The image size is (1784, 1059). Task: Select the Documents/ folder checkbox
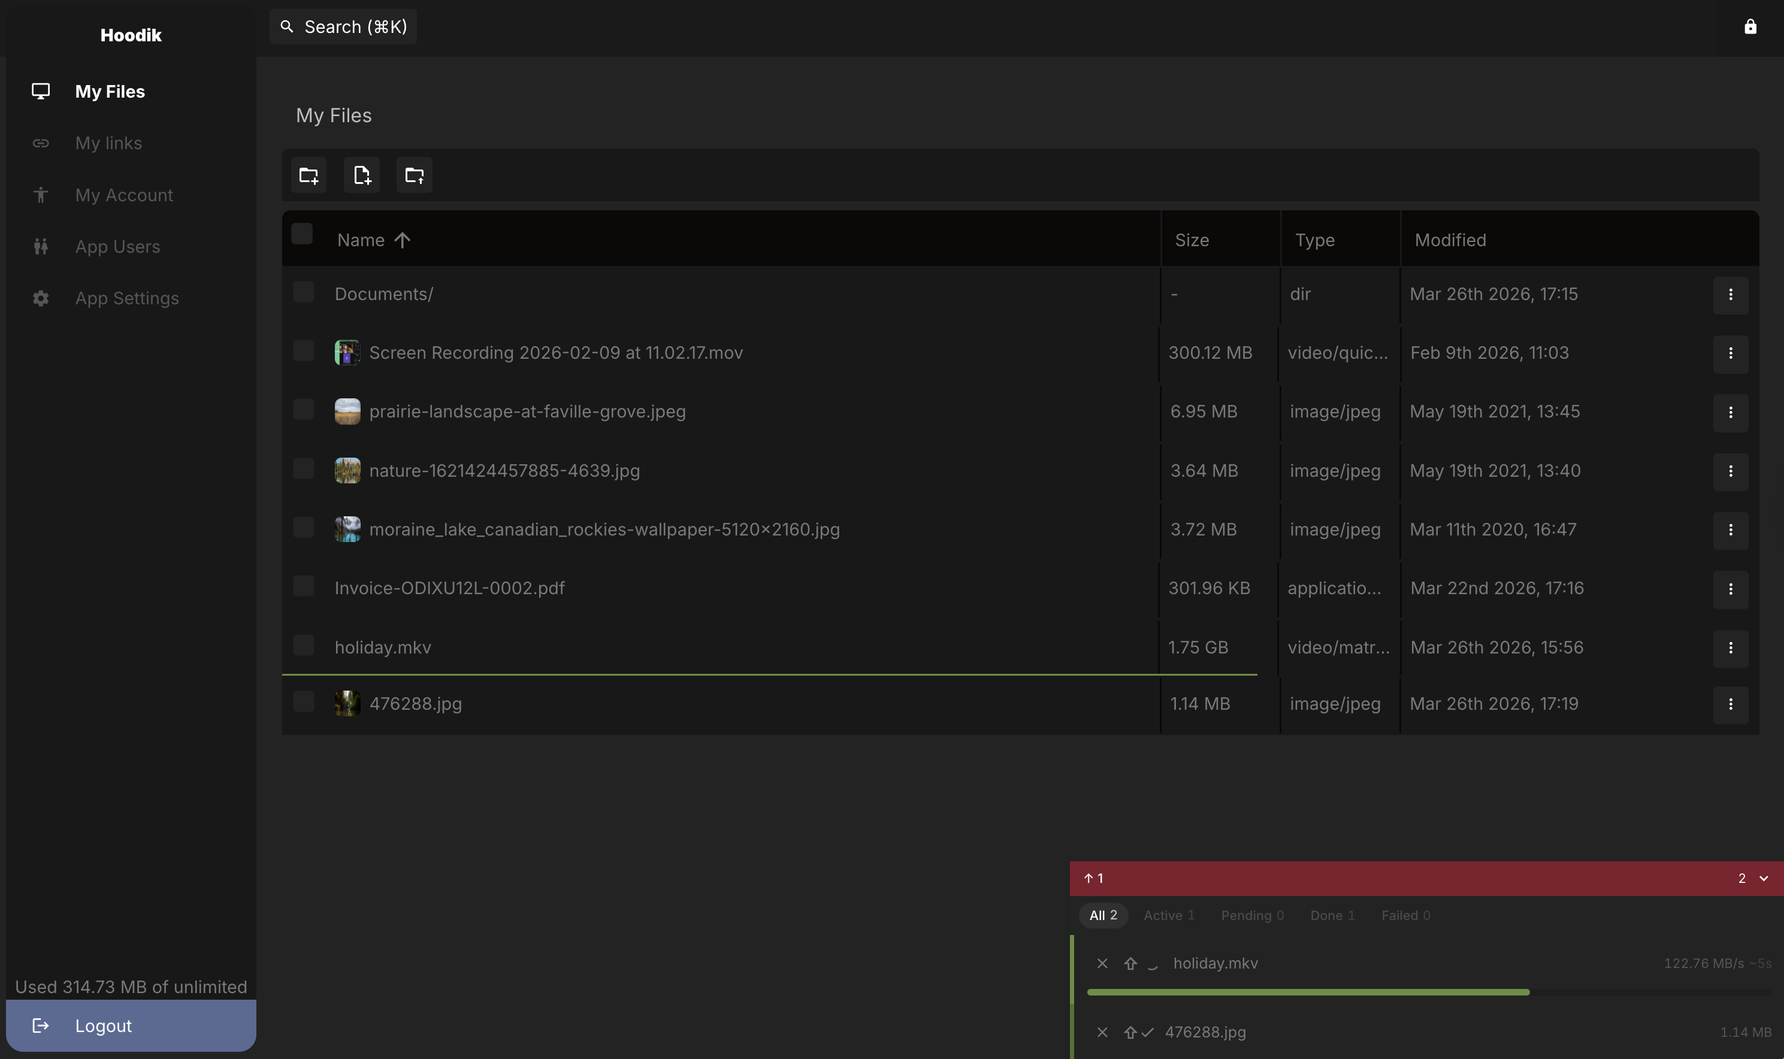click(x=303, y=292)
